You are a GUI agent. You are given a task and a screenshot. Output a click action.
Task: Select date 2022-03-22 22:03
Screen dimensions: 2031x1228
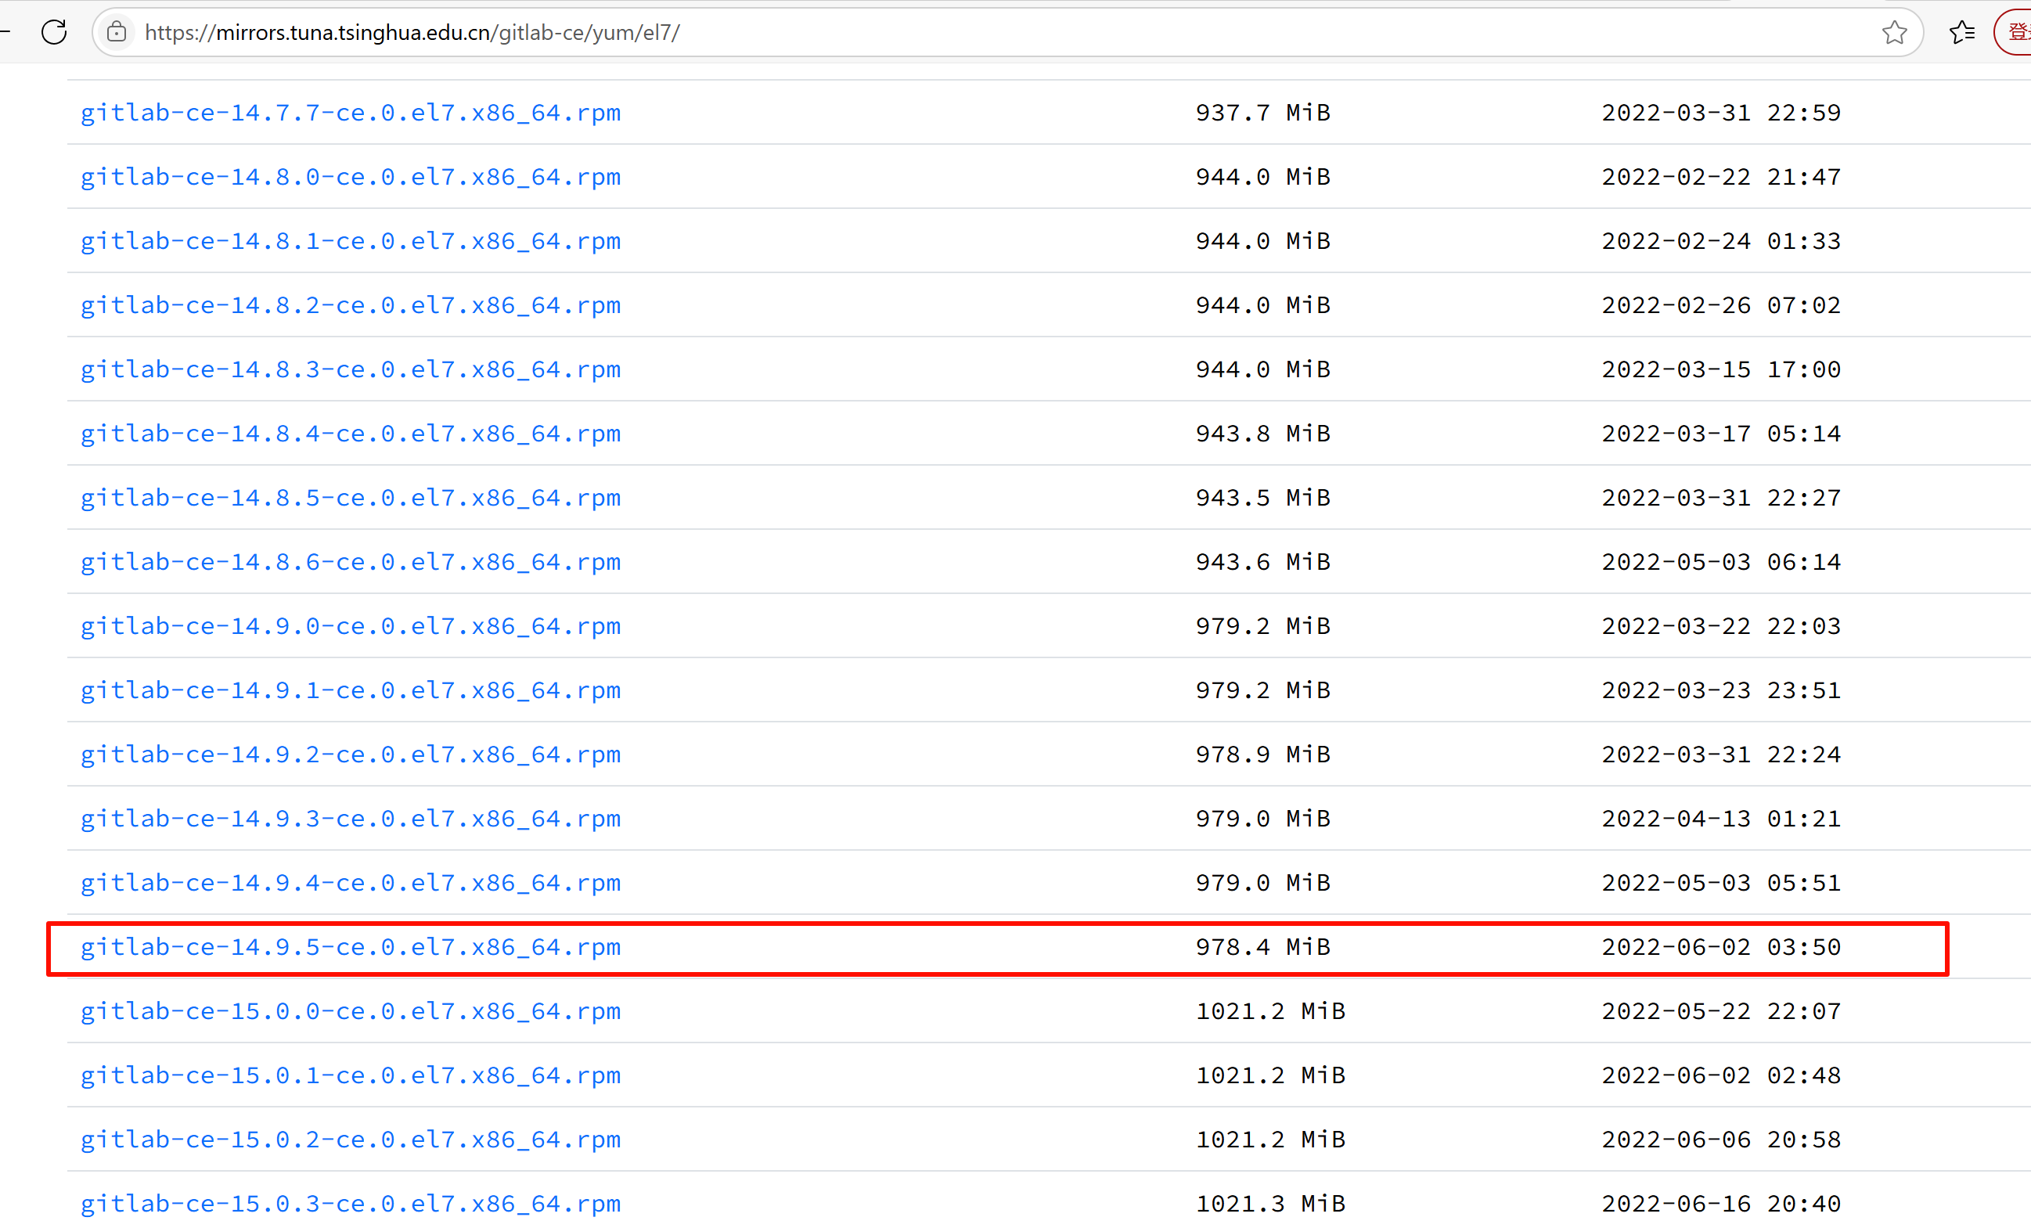click(x=1721, y=627)
